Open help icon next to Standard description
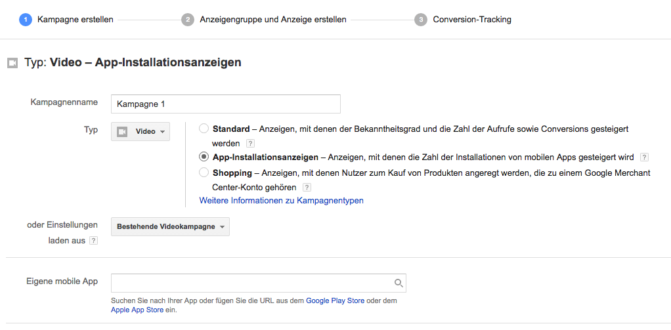 [250, 144]
